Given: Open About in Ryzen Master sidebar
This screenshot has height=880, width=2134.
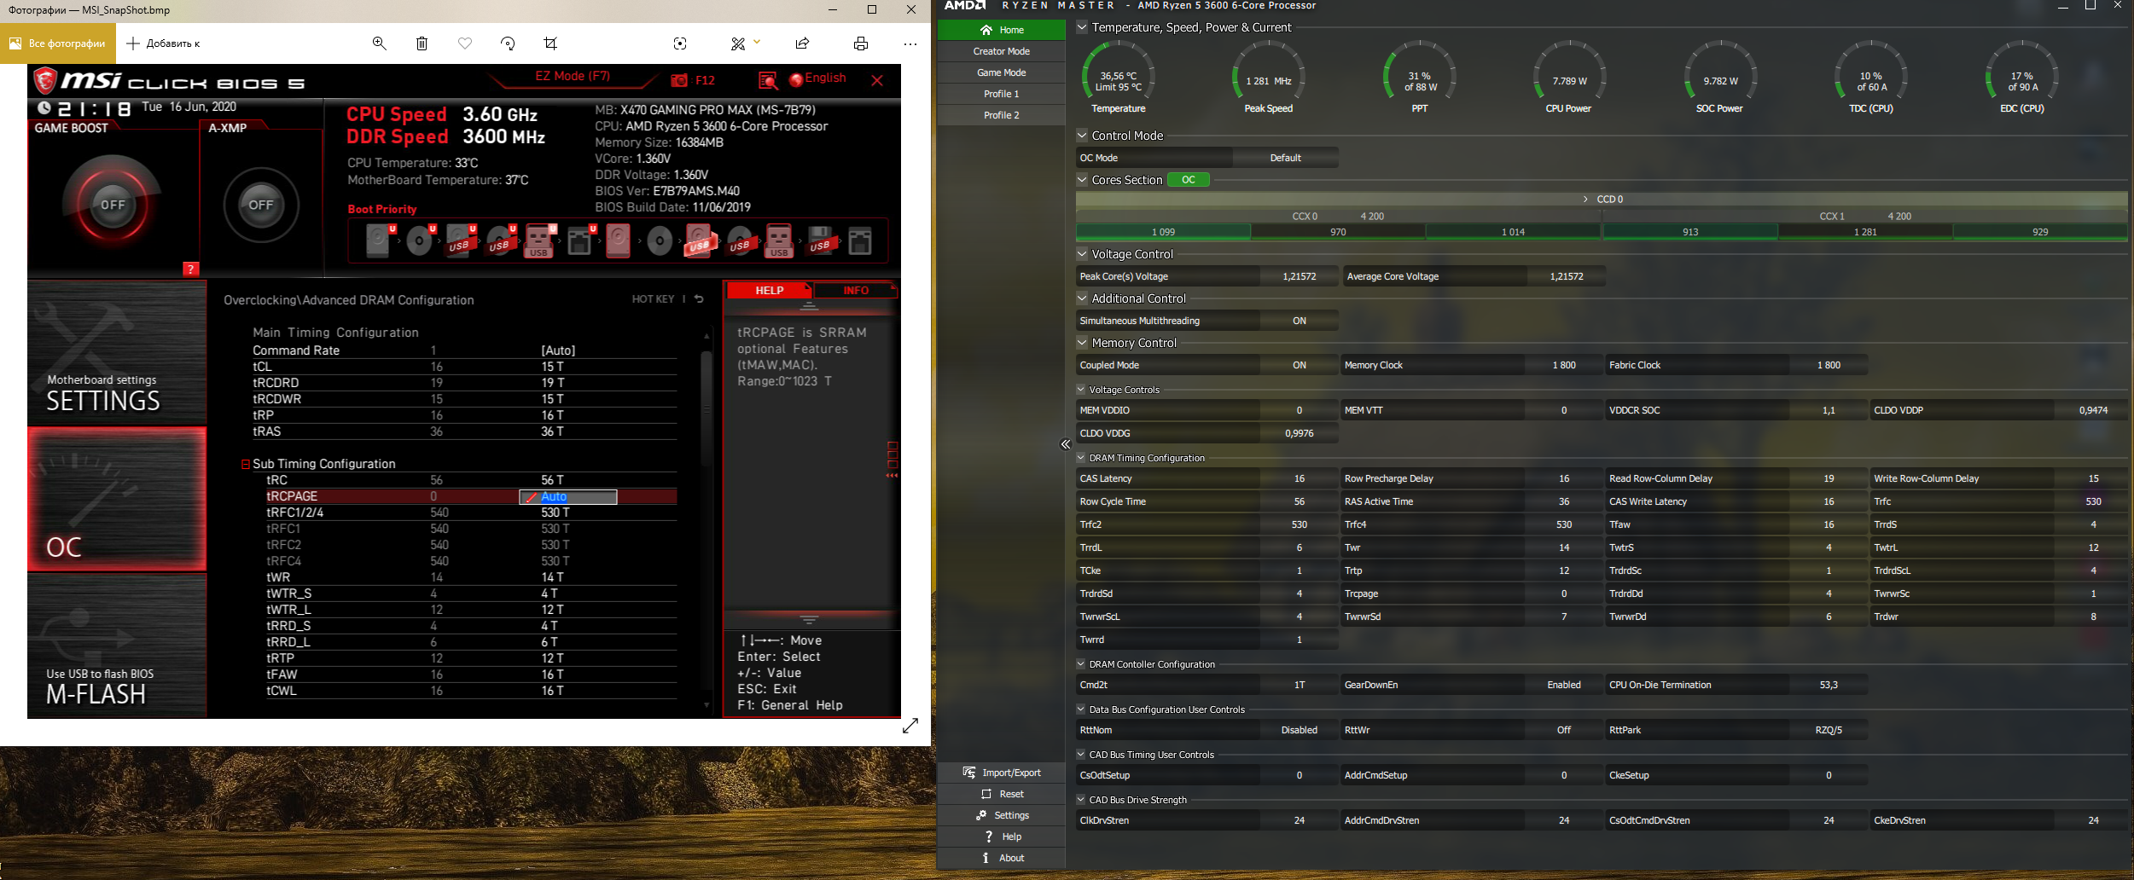Looking at the screenshot, I should click(x=1002, y=858).
